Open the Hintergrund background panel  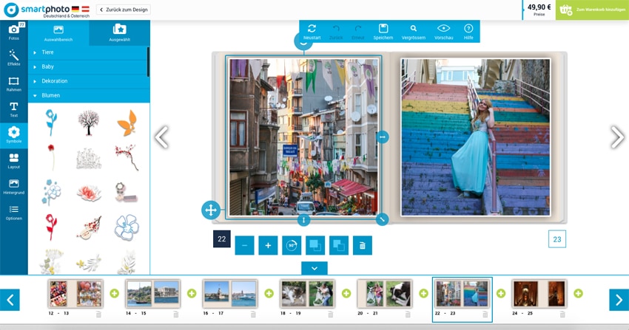[x=13, y=187]
